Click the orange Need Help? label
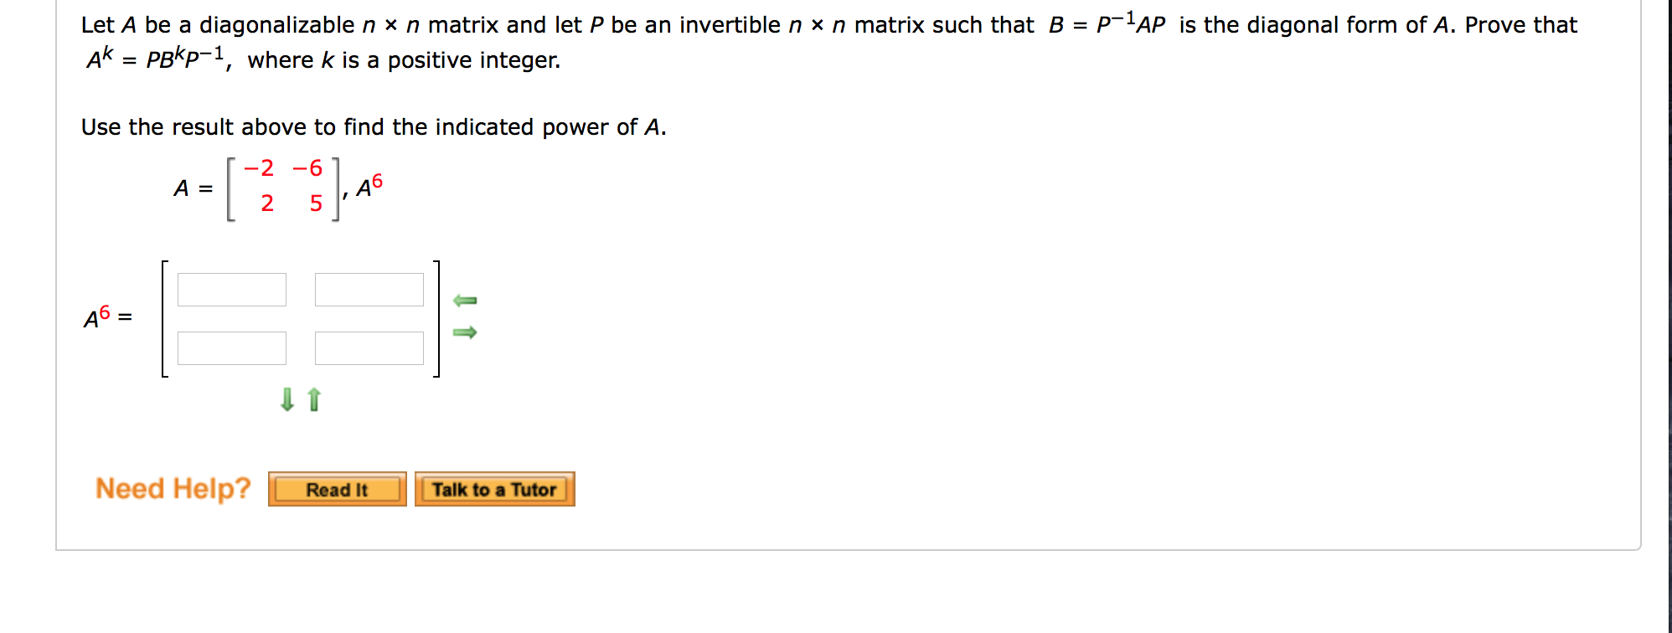 172,488
